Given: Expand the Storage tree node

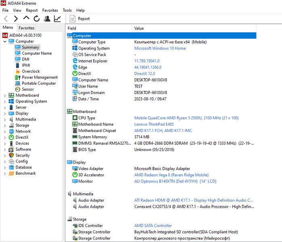Looking at the screenshot, I should 5,125.
